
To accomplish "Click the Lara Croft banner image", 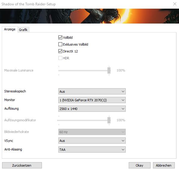I will 89,16.
